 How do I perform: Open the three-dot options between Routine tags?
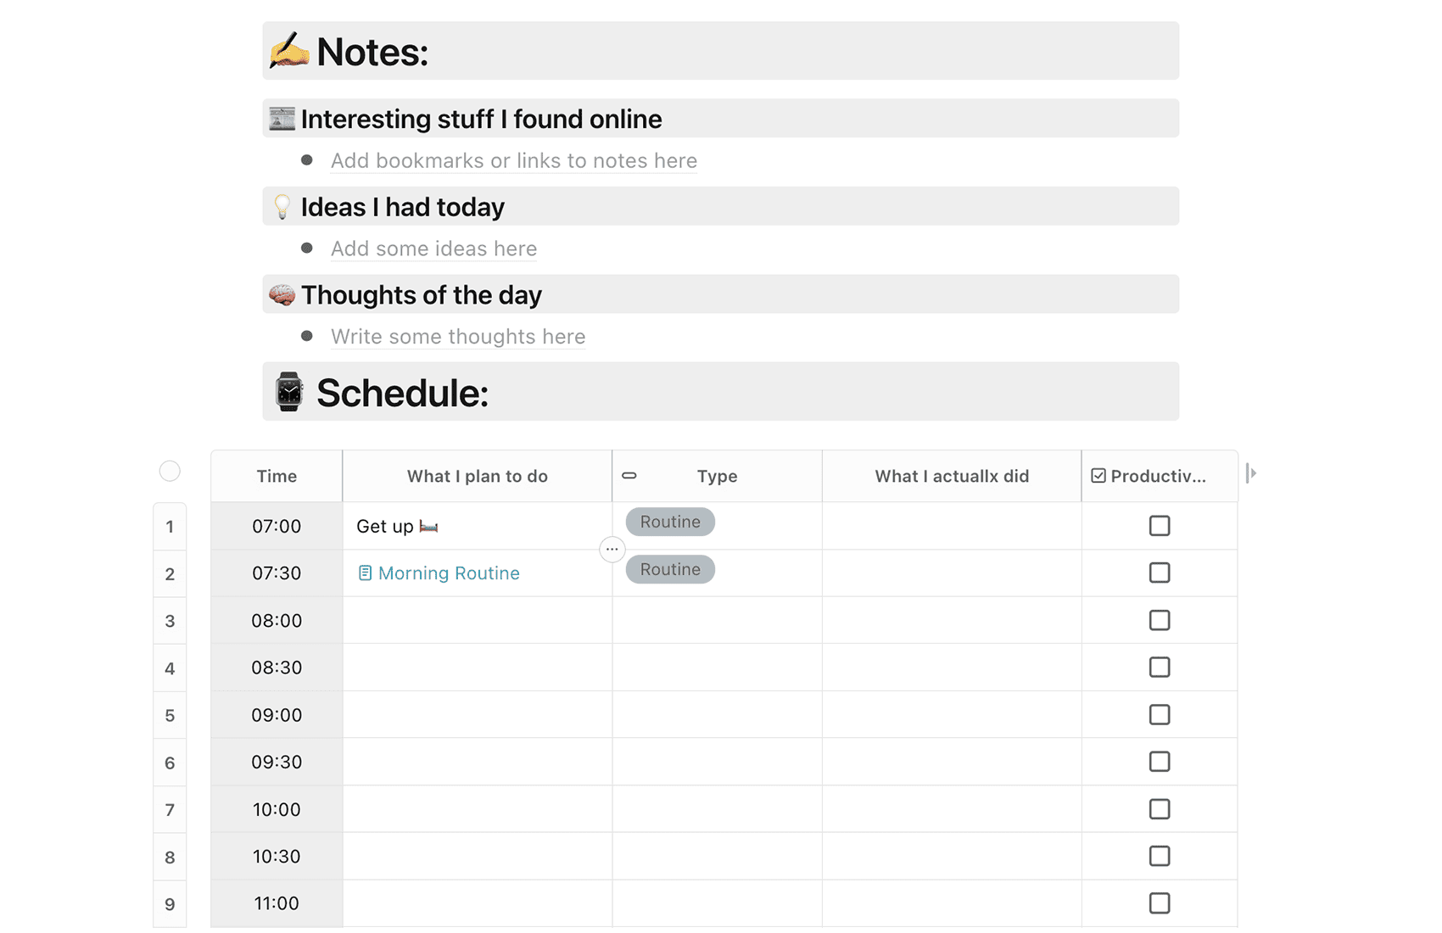612,550
